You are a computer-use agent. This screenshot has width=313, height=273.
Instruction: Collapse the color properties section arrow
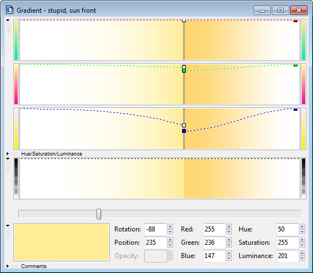8,225
